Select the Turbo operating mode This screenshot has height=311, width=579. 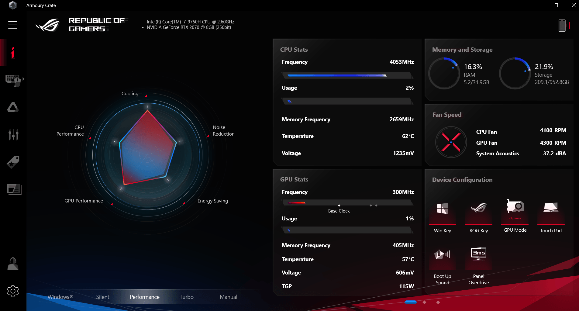click(187, 297)
